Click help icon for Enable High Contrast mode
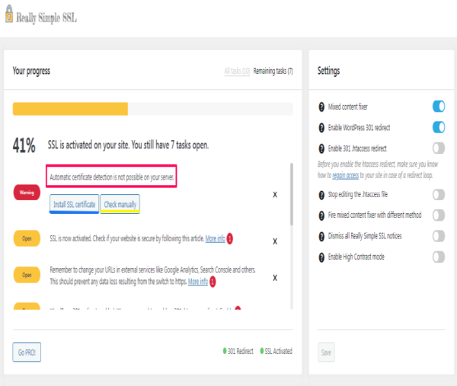The image size is (457, 386). point(320,257)
